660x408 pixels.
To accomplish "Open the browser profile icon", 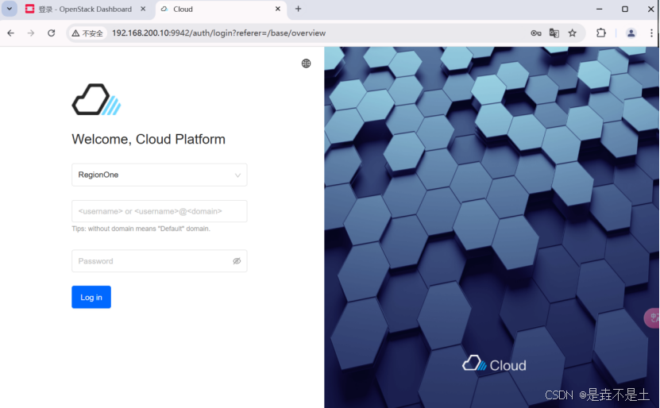I will [631, 33].
